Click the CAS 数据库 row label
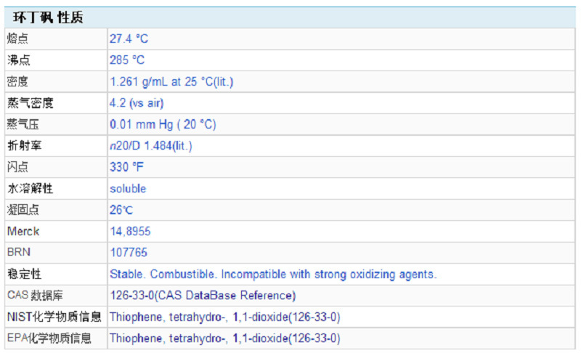581x353 pixels. pos(34,296)
